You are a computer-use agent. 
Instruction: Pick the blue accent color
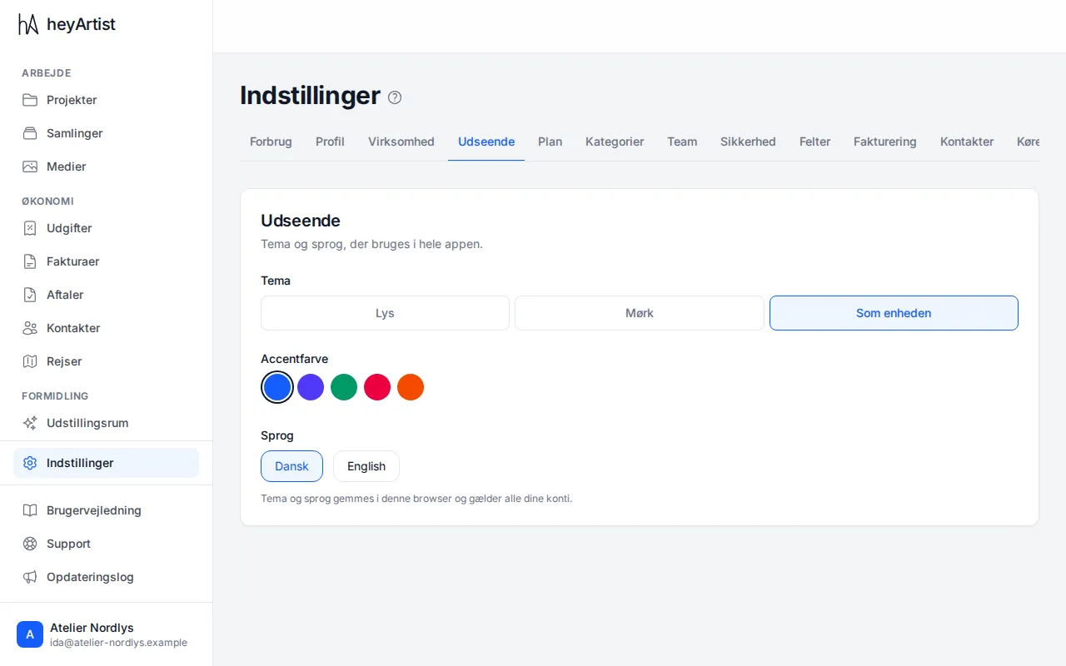[277, 387]
